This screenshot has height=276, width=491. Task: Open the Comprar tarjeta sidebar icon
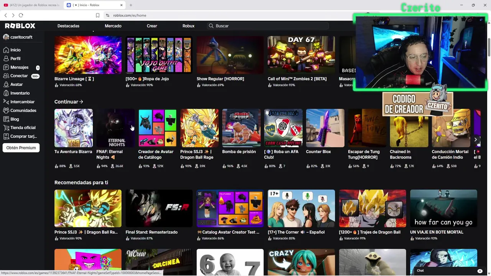6,136
